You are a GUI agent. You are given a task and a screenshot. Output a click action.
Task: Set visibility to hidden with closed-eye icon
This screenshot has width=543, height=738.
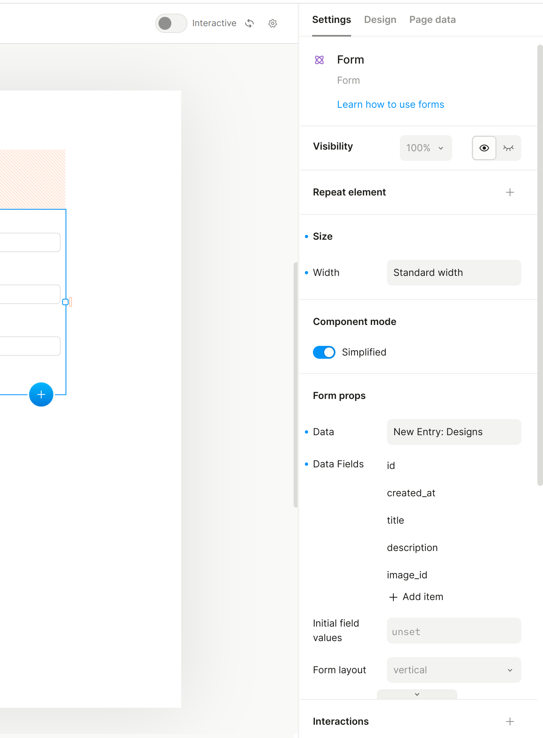[x=508, y=148]
